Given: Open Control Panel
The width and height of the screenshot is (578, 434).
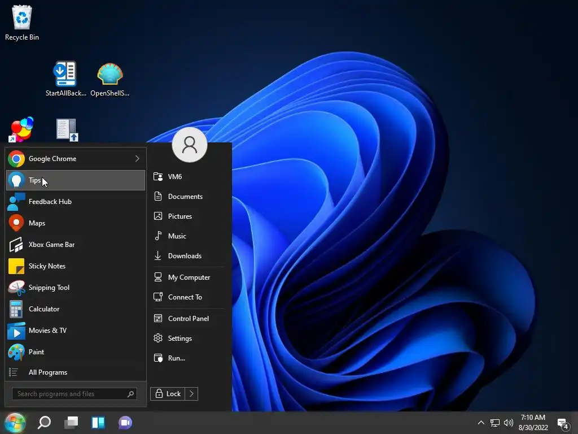Looking at the screenshot, I should 189,319.
